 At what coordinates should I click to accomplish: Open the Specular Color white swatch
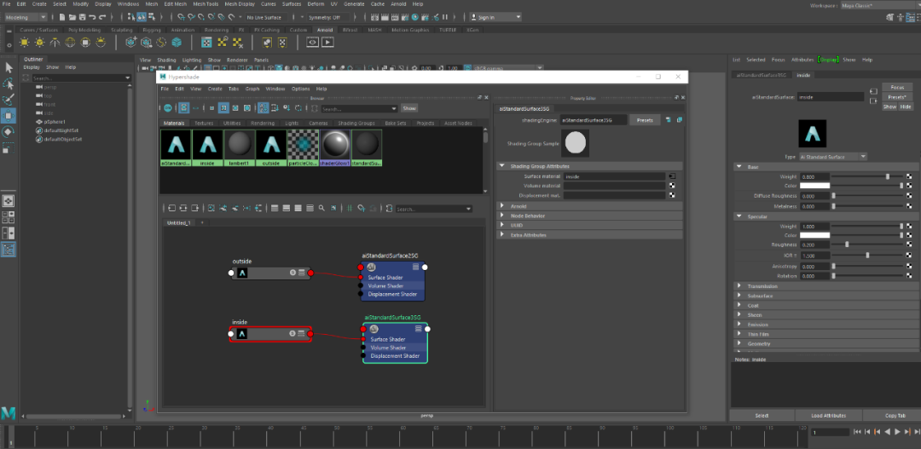[x=814, y=235]
